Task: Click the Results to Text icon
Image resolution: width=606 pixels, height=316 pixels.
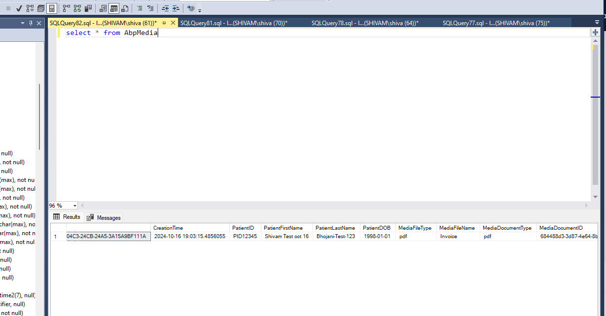Action: [x=103, y=8]
